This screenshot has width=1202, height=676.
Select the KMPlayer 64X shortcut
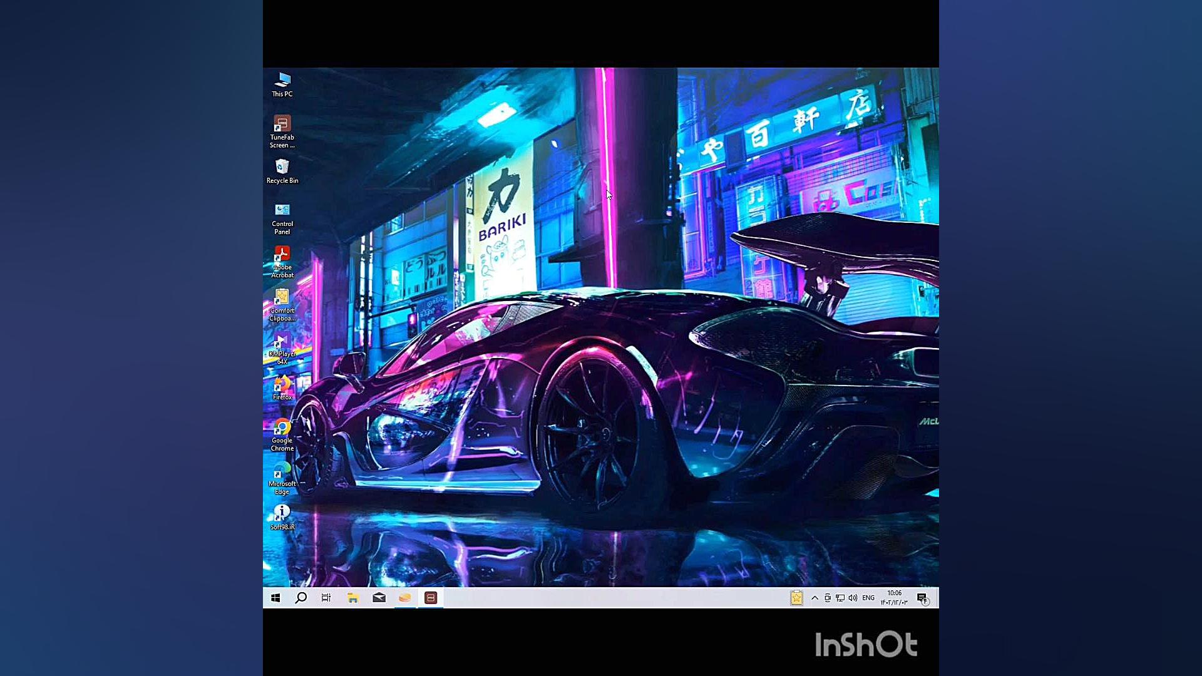pyautogui.click(x=282, y=349)
